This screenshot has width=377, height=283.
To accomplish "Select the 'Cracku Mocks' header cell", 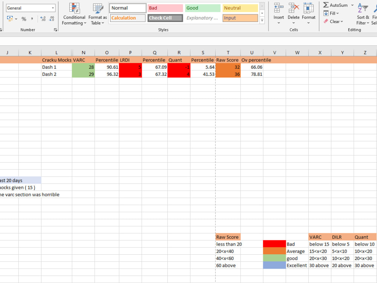I will click(x=57, y=60).
